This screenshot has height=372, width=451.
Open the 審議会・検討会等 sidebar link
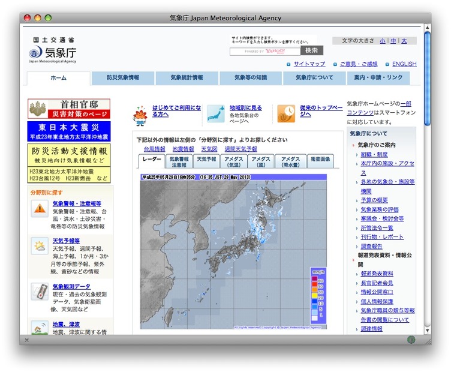382,218
